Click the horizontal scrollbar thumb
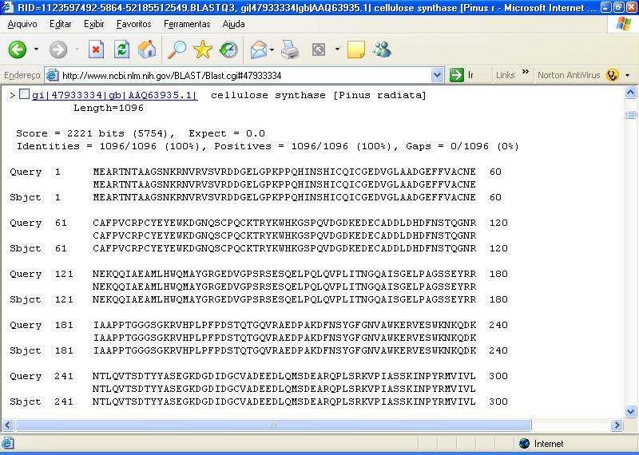 click(x=273, y=425)
